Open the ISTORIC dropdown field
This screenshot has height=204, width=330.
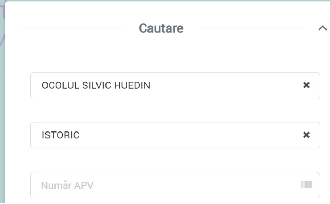175,135
